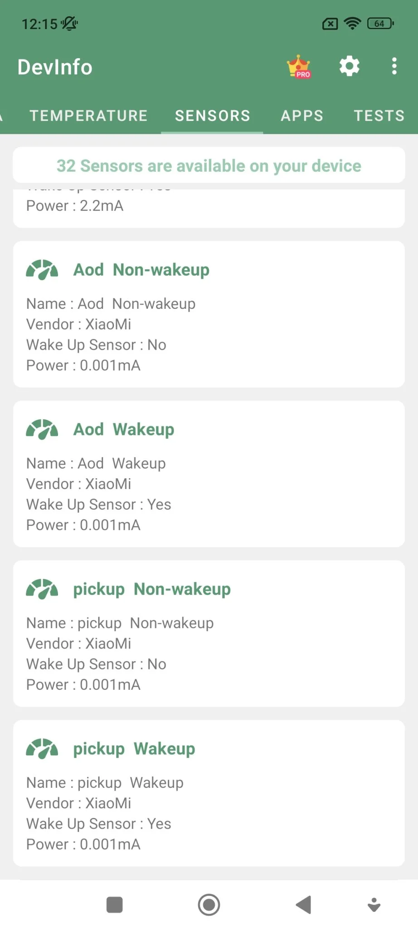Tap the 32 Sensors available banner

209,166
